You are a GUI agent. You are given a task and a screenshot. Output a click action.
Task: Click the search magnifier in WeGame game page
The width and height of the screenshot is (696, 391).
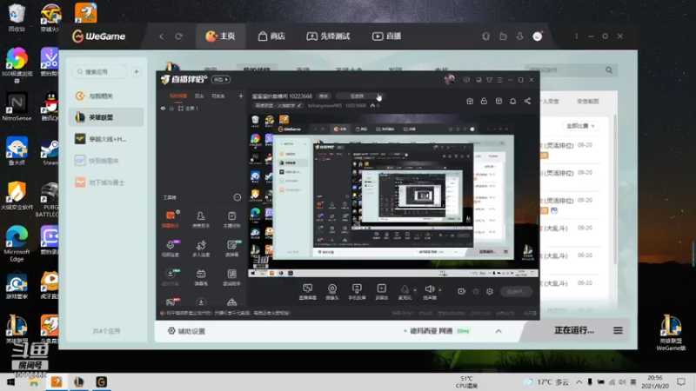pyautogui.click(x=609, y=70)
